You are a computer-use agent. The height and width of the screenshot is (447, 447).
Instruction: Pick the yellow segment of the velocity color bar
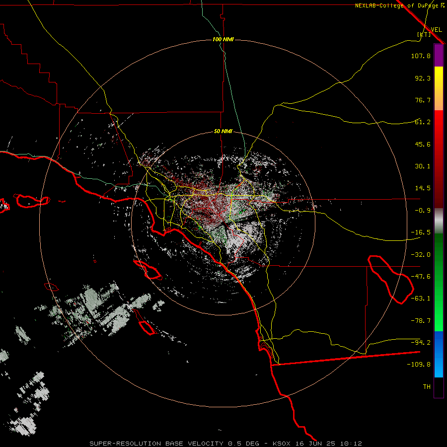point(439,88)
